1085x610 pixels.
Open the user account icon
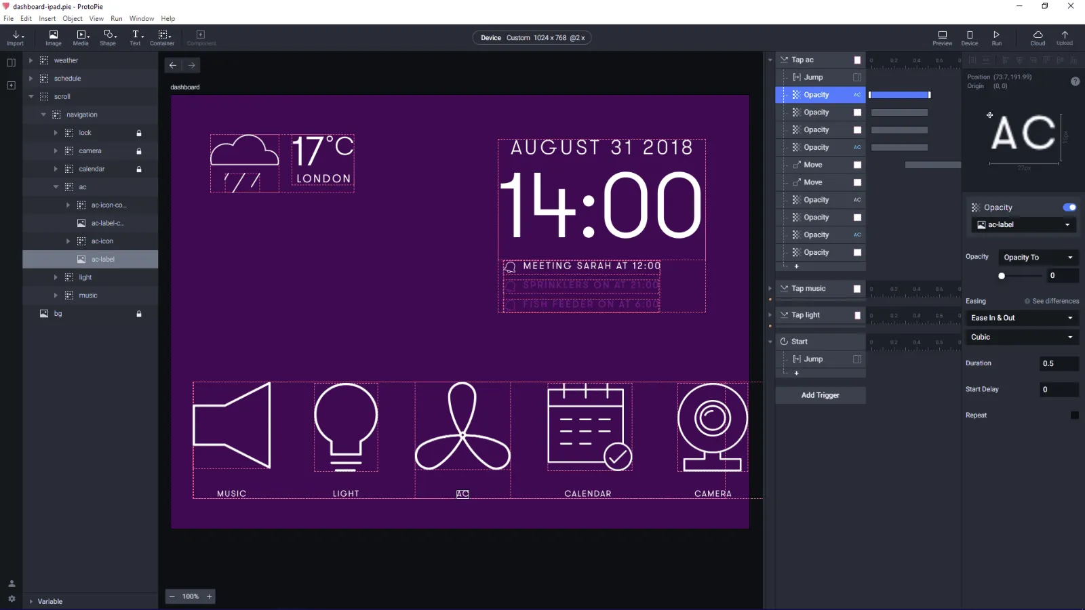pos(12,584)
